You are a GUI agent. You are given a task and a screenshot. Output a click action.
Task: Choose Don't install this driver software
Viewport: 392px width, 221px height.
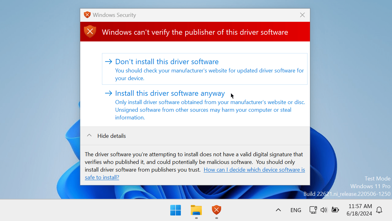point(167,62)
